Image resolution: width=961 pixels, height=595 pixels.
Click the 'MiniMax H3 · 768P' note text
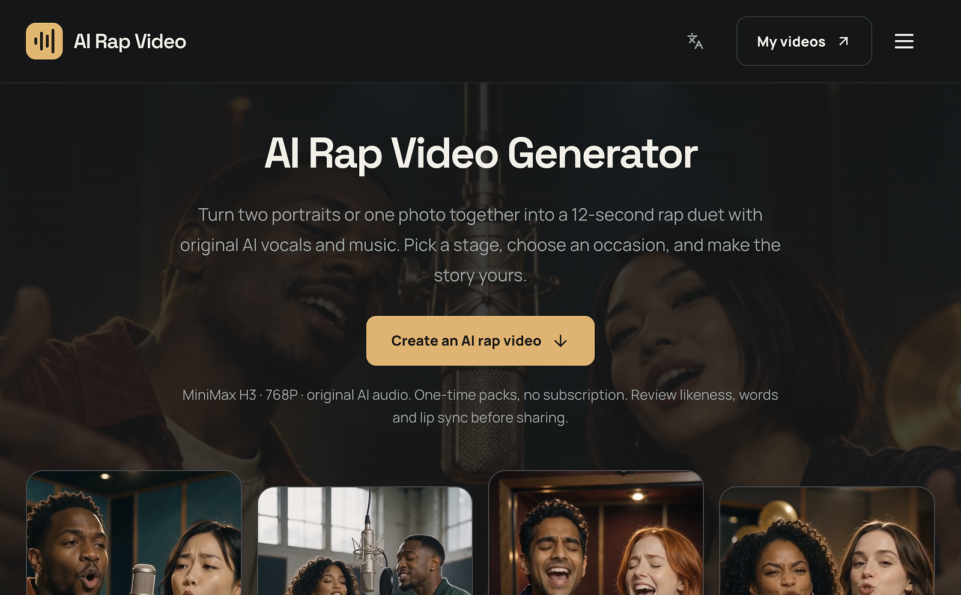480,406
